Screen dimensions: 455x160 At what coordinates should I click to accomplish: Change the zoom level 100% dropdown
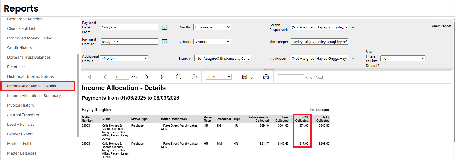tap(219, 77)
